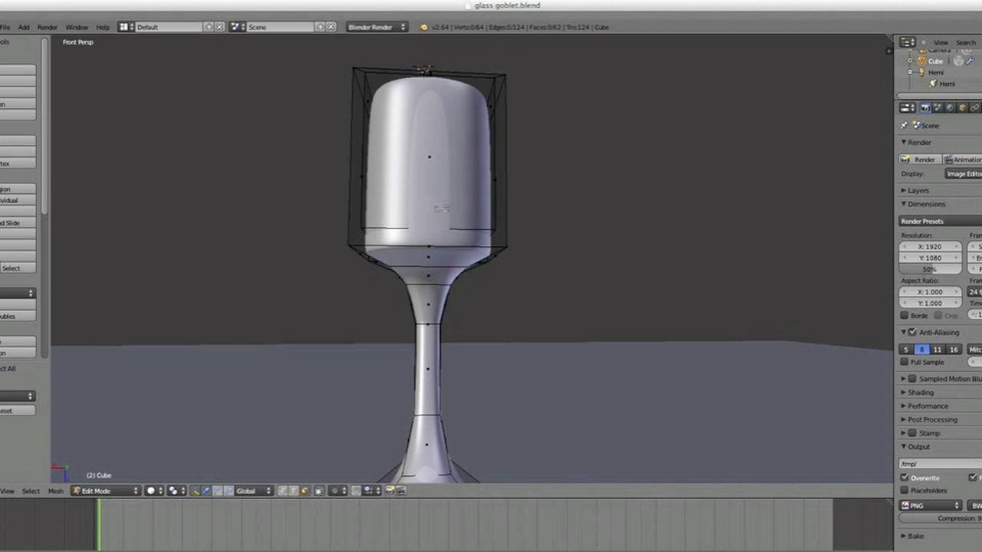
Task: Set anti-aliasing samples to 16
Action: point(953,349)
